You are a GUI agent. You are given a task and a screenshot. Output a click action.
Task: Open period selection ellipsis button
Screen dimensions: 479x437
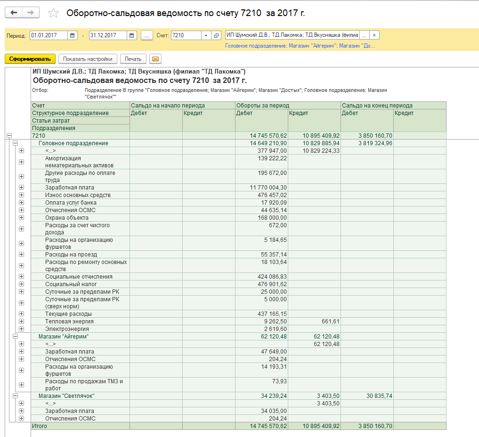tap(146, 35)
